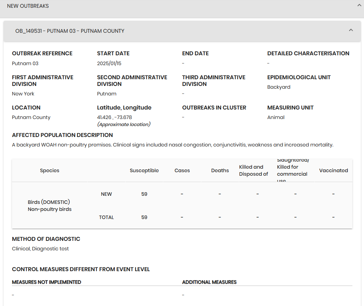Click the affected population description text
The image size is (364, 306).
[x=172, y=145]
